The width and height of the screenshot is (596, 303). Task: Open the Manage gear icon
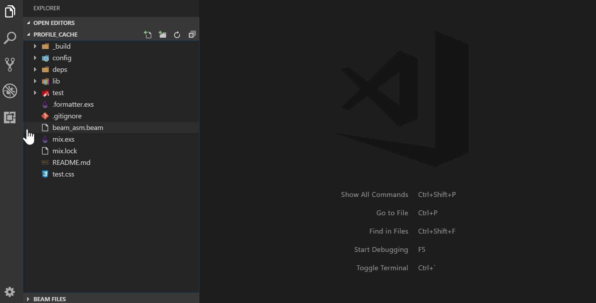click(x=10, y=292)
